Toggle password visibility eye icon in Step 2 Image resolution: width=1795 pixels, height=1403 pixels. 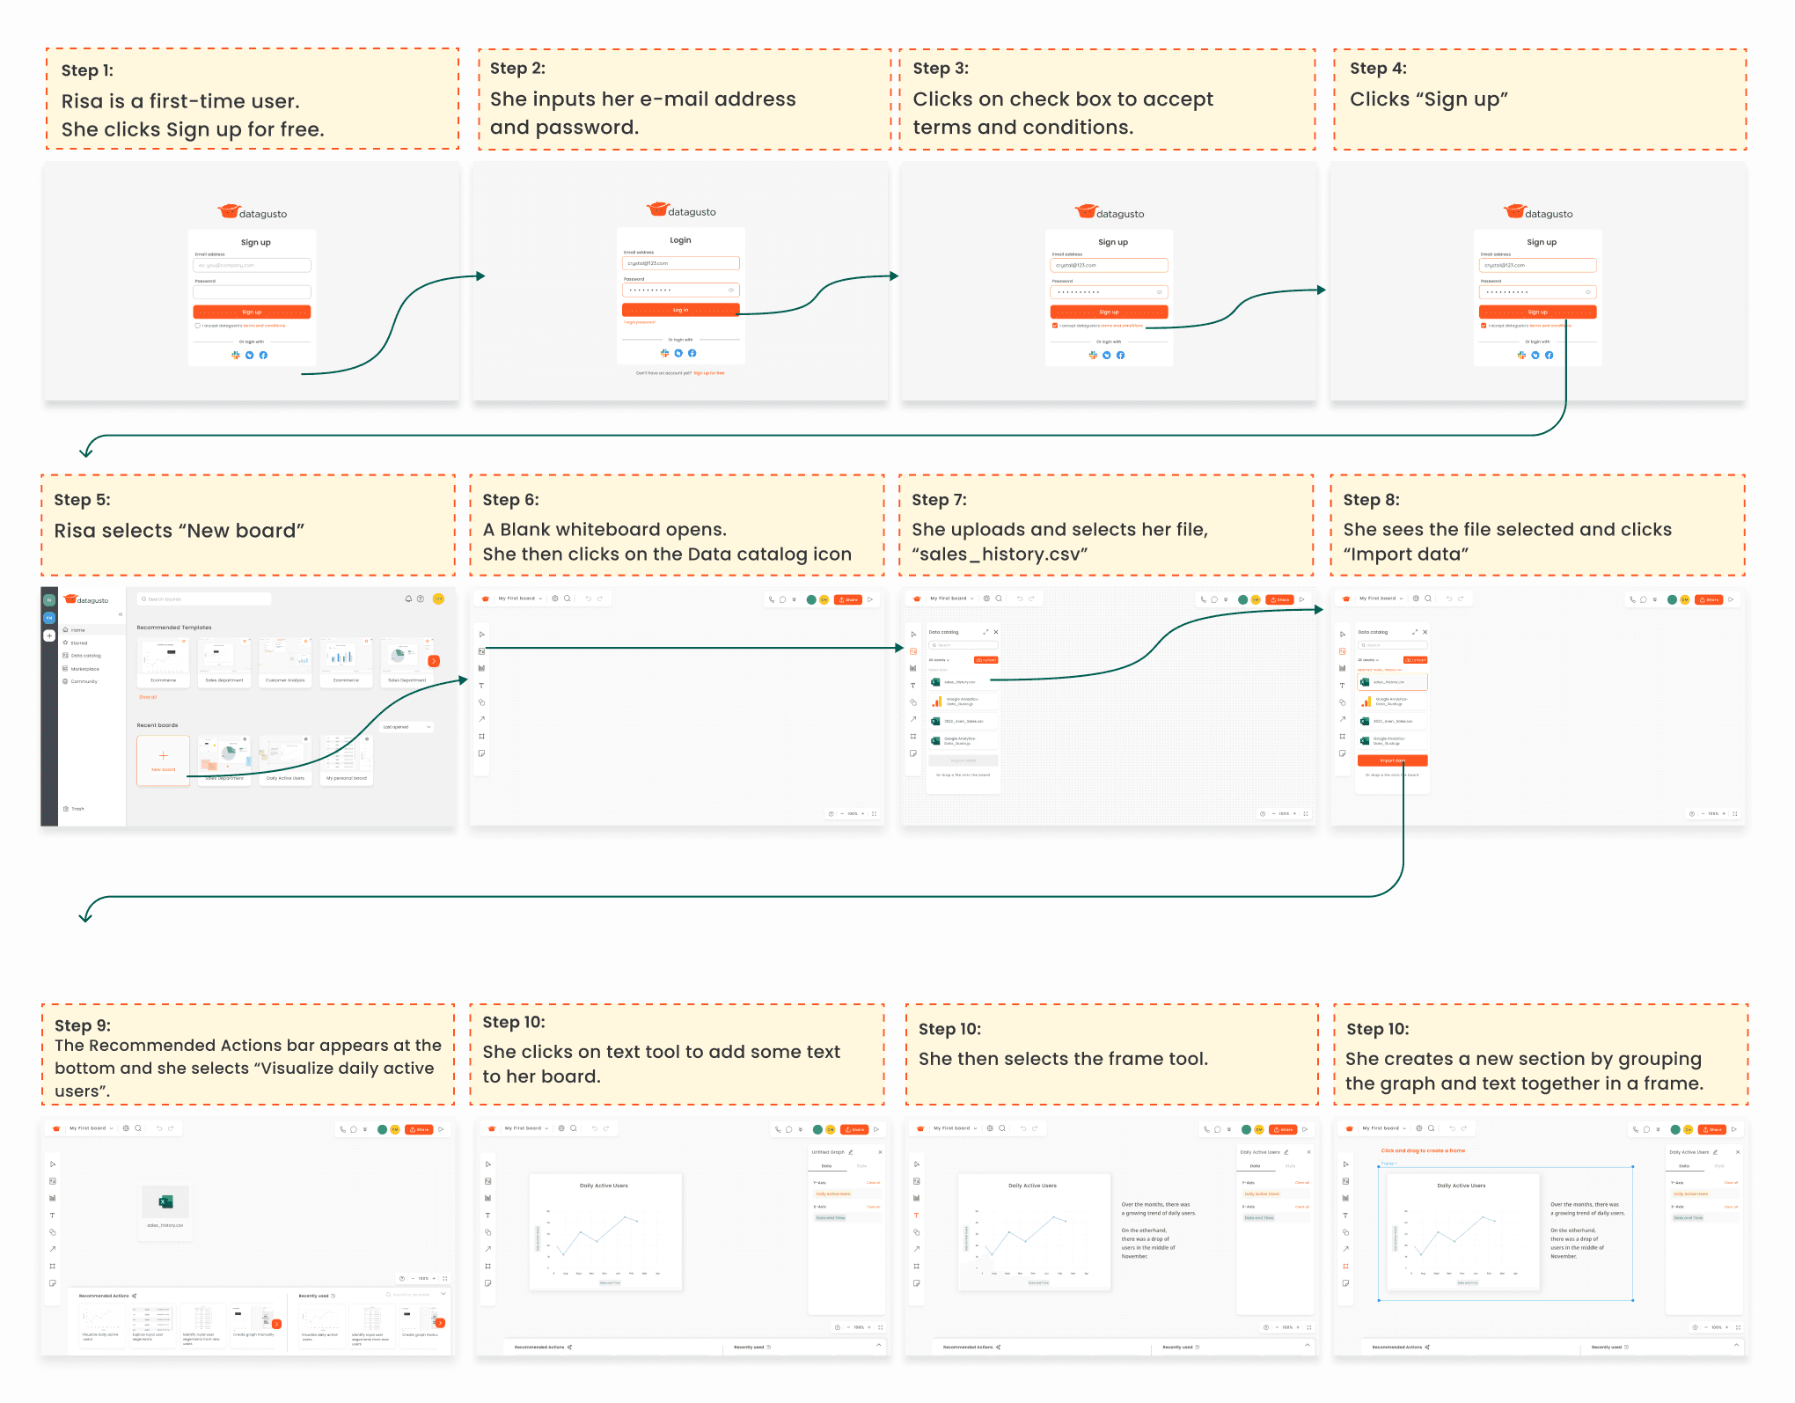731,290
